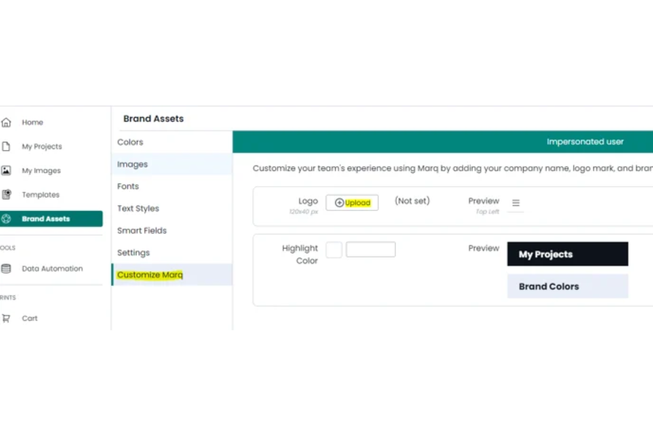Screen dimensions: 653x435
Task: Click the Brand Assets heading
Action: [154, 119]
